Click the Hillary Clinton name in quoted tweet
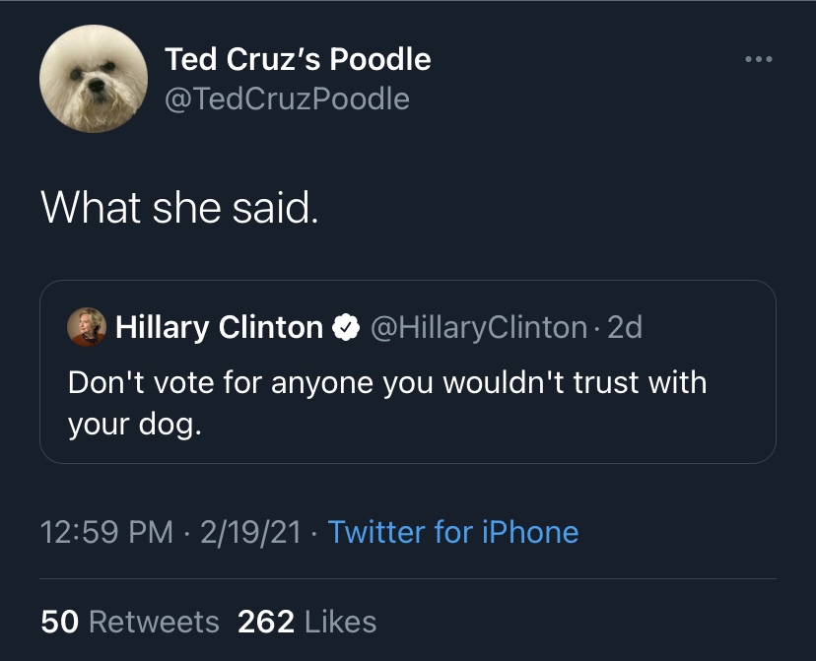 coord(219,327)
